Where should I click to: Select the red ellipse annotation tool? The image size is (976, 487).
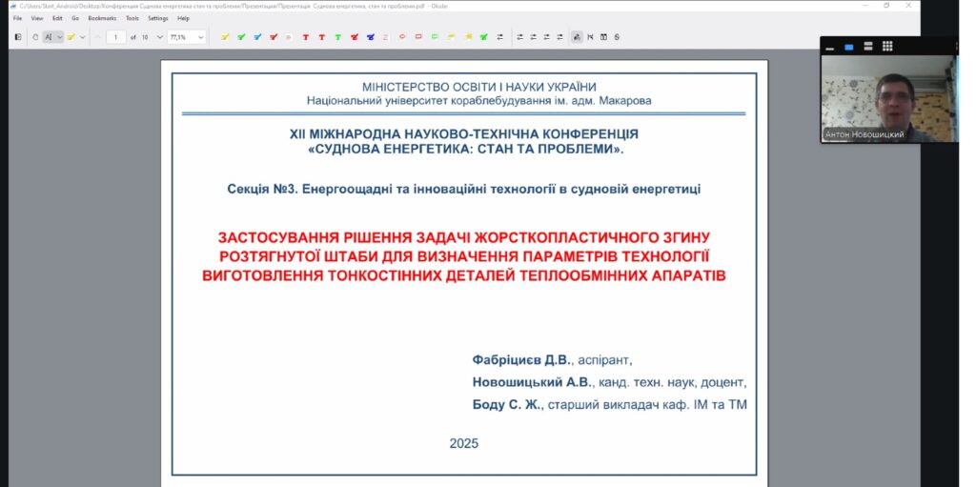[402, 37]
